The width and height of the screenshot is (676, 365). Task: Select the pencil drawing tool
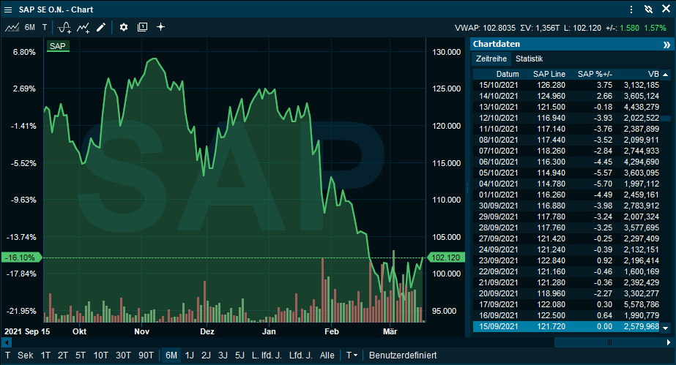[101, 27]
